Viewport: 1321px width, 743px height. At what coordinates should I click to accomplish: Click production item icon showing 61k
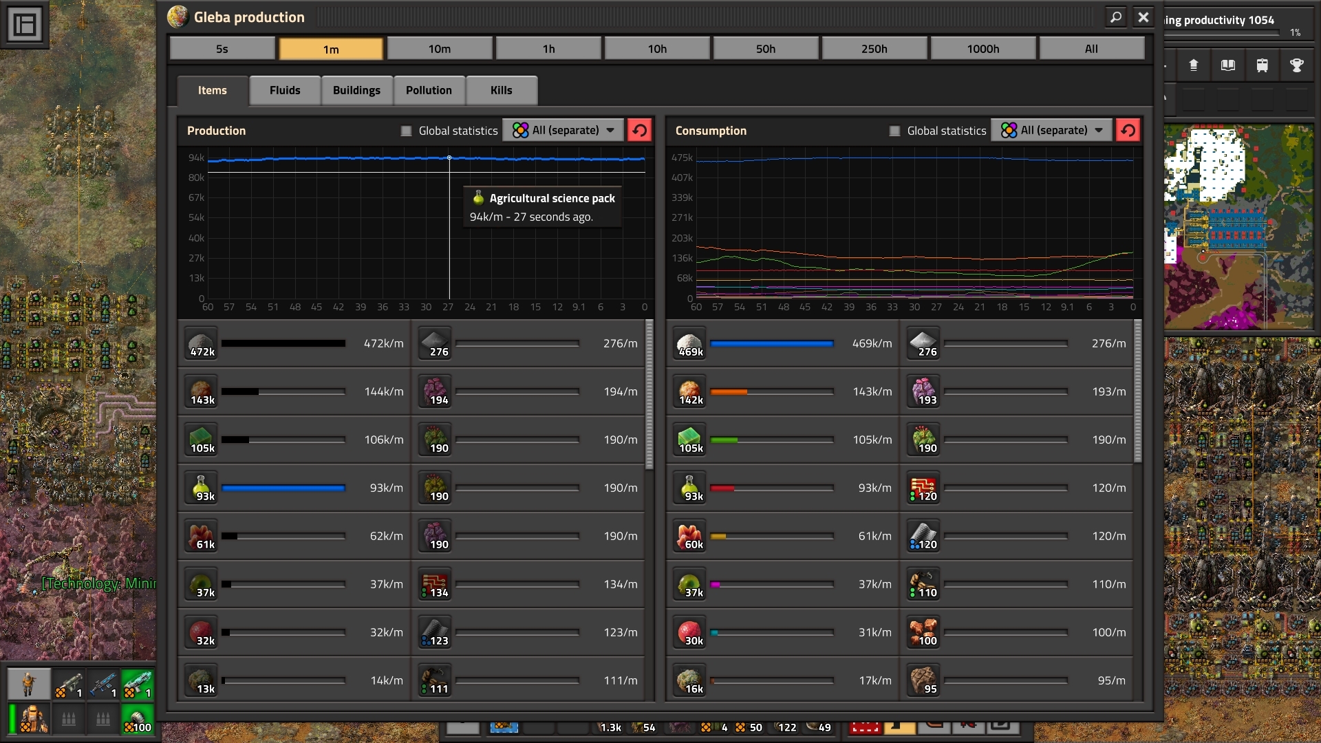[x=201, y=536]
